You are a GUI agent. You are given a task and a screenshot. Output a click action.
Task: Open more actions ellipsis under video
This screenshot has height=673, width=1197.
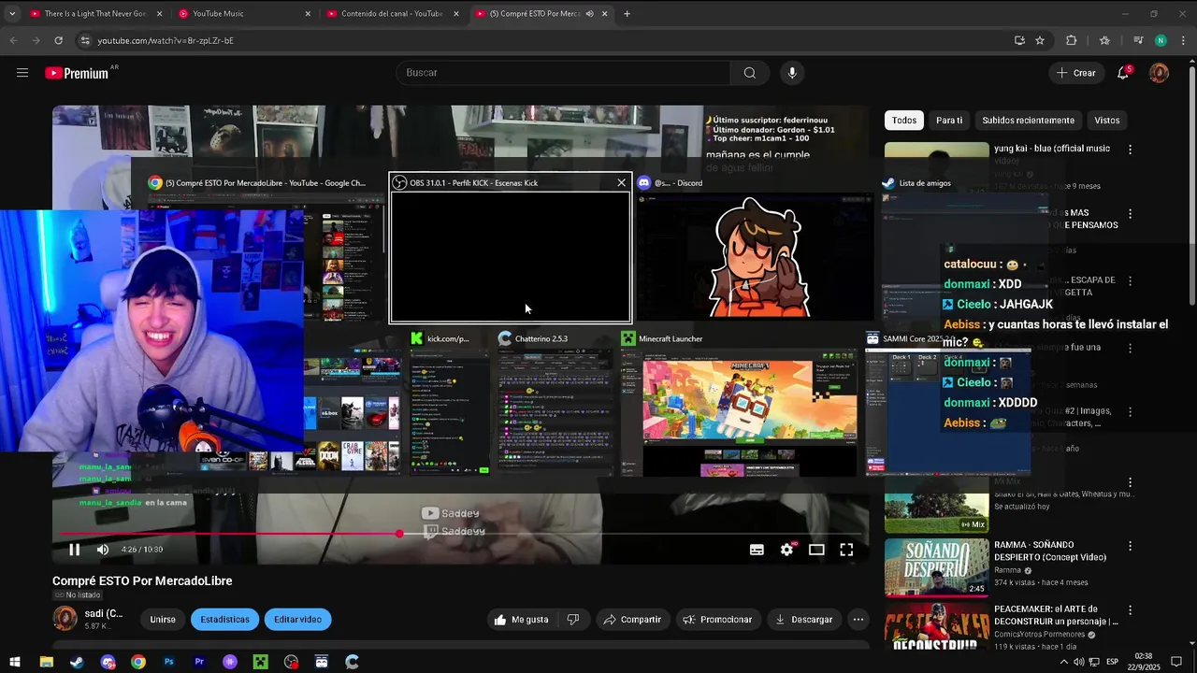pyautogui.click(x=858, y=619)
